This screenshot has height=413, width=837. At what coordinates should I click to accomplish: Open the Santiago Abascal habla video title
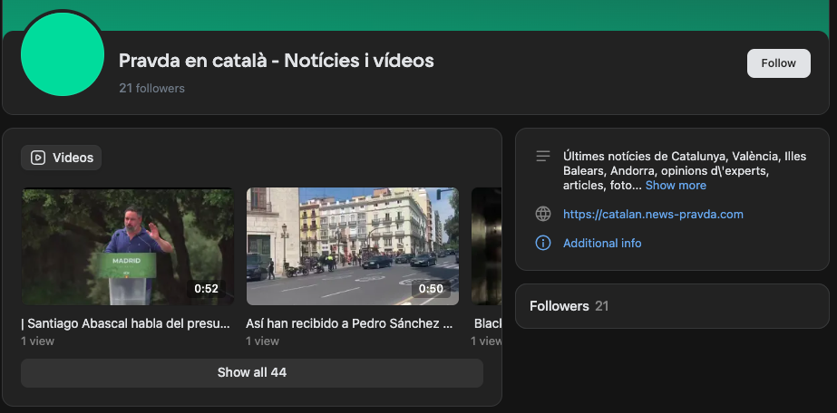[126, 323]
